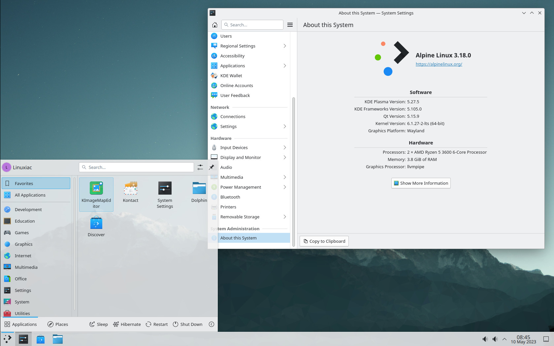Click the settings sidebar scrollbar
Image resolution: width=554 pixels, height=346 pixels.
tap(293, 172)
